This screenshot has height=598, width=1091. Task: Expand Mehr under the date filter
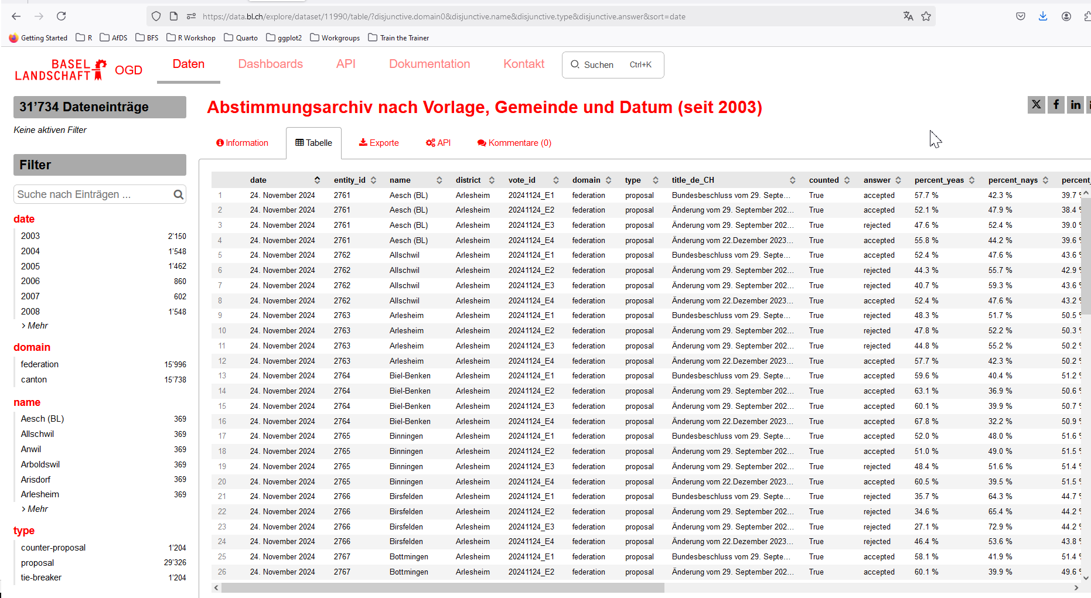pyautogui.click(x=35, y=326)
